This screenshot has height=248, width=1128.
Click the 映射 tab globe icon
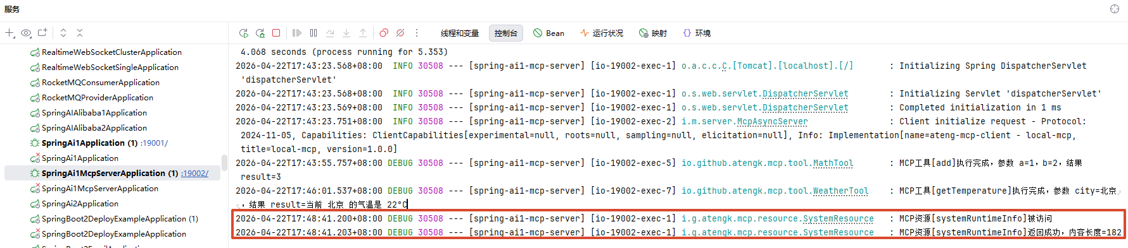click(x=643, y=33)
